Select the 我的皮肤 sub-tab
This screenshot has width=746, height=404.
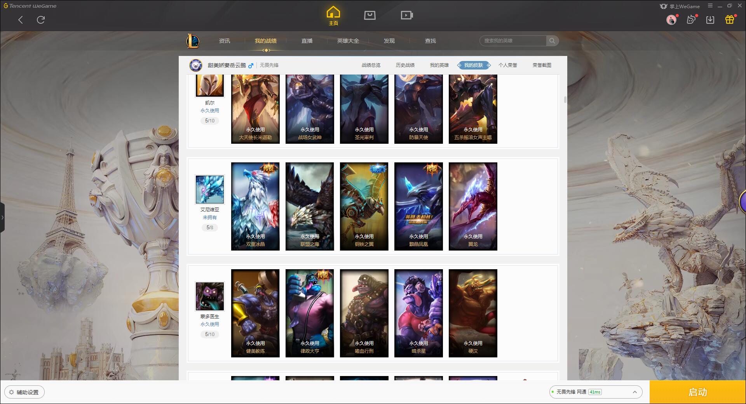click(474, 65)
